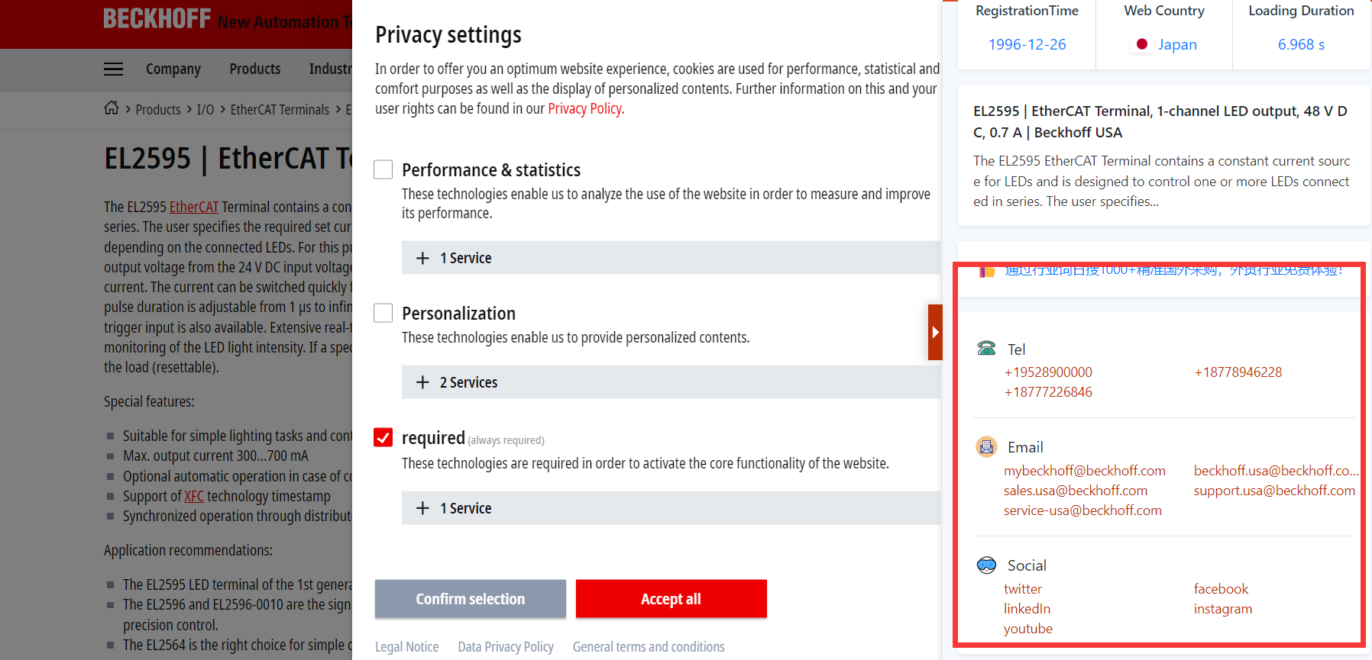Open the hamburger navigation menu

(x=113, y=69)
